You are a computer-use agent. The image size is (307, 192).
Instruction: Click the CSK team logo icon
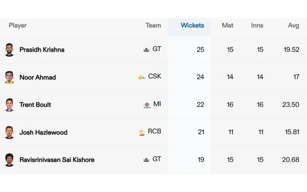pos(141,77)
